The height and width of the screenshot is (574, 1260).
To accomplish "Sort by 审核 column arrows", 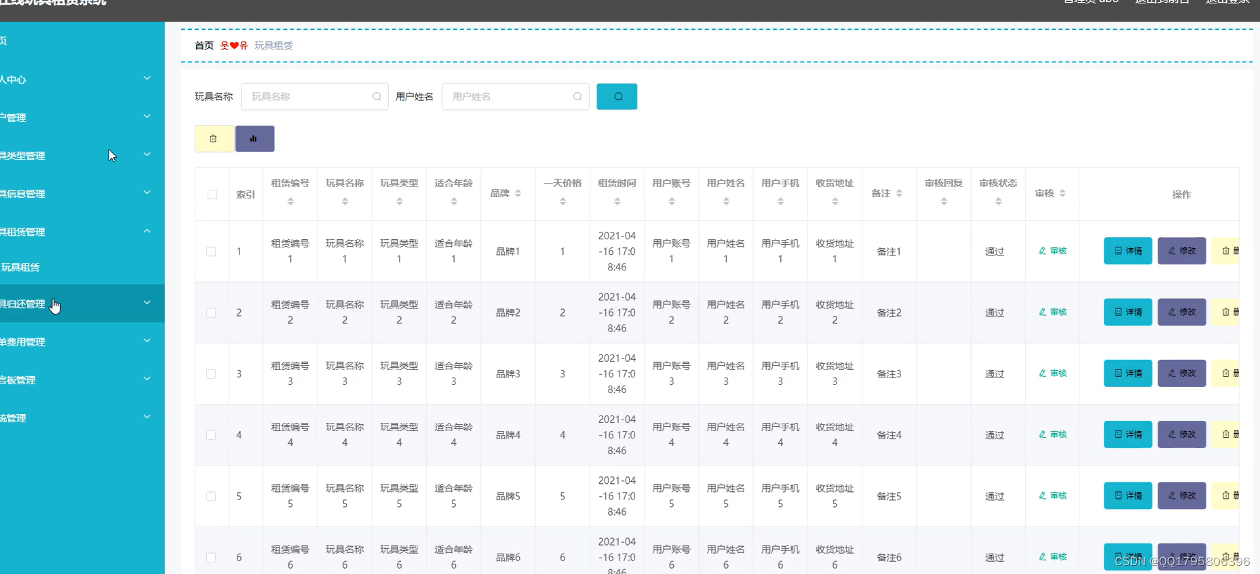I will 1063,193.
